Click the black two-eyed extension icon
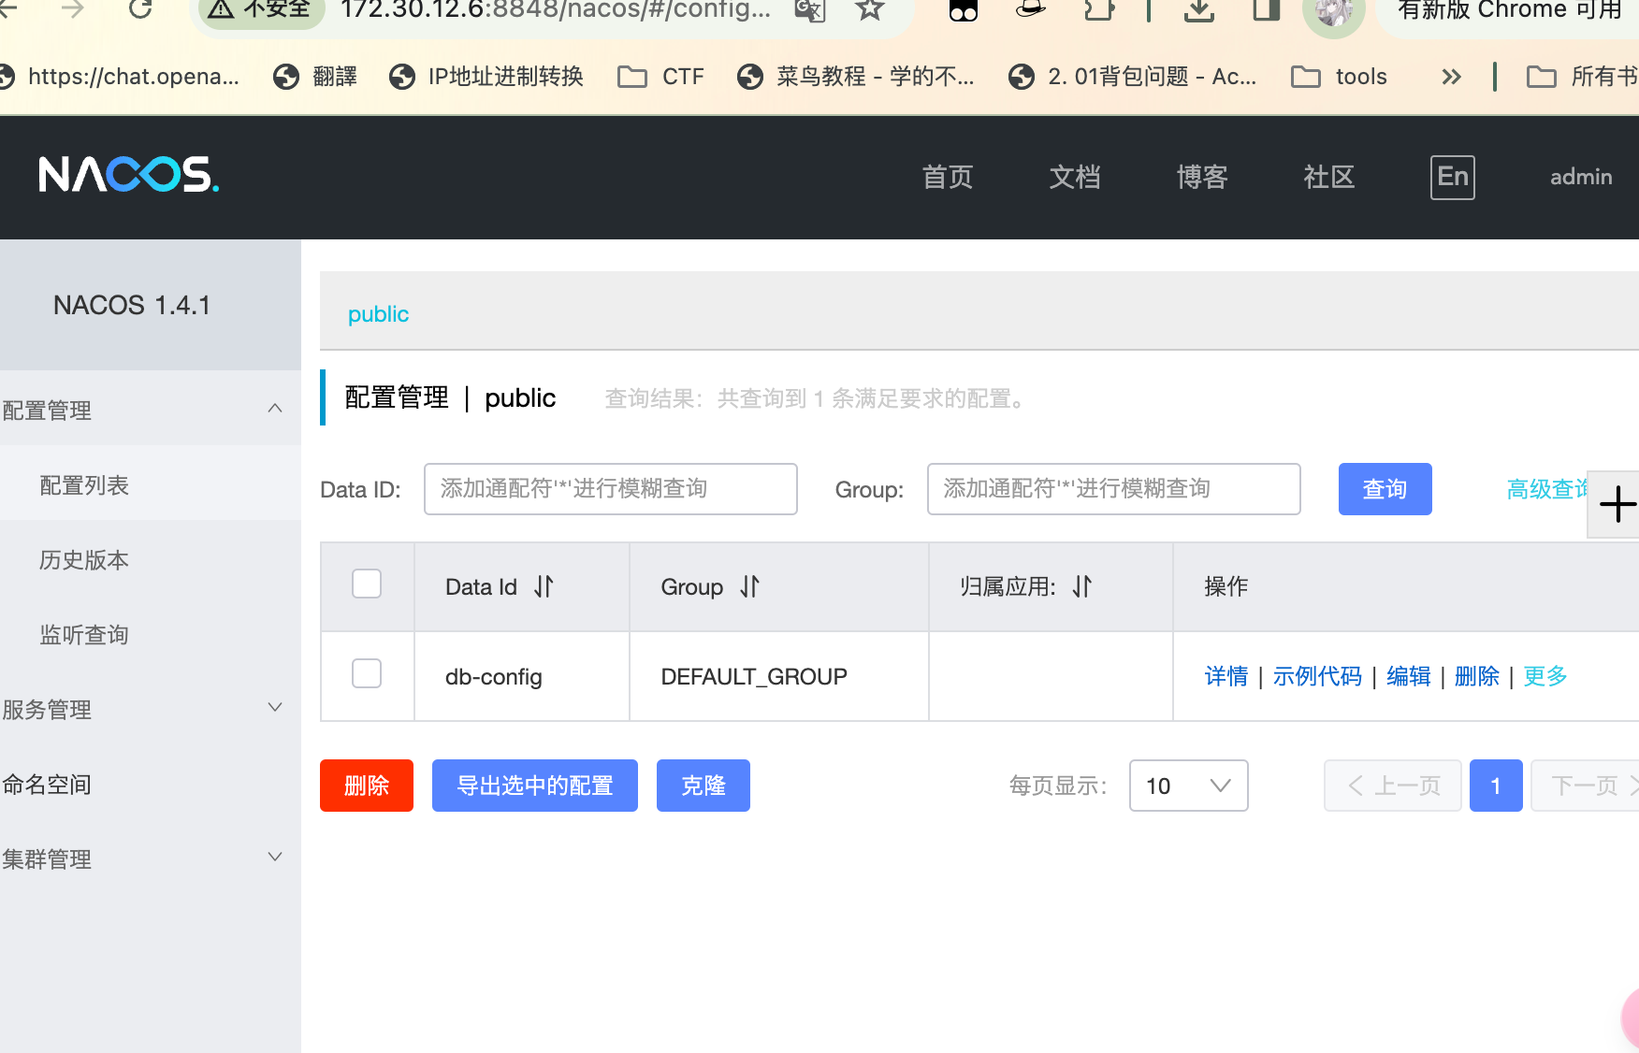The height and width of the screenshot is (1053, 1639). click(x=963, y=10)
